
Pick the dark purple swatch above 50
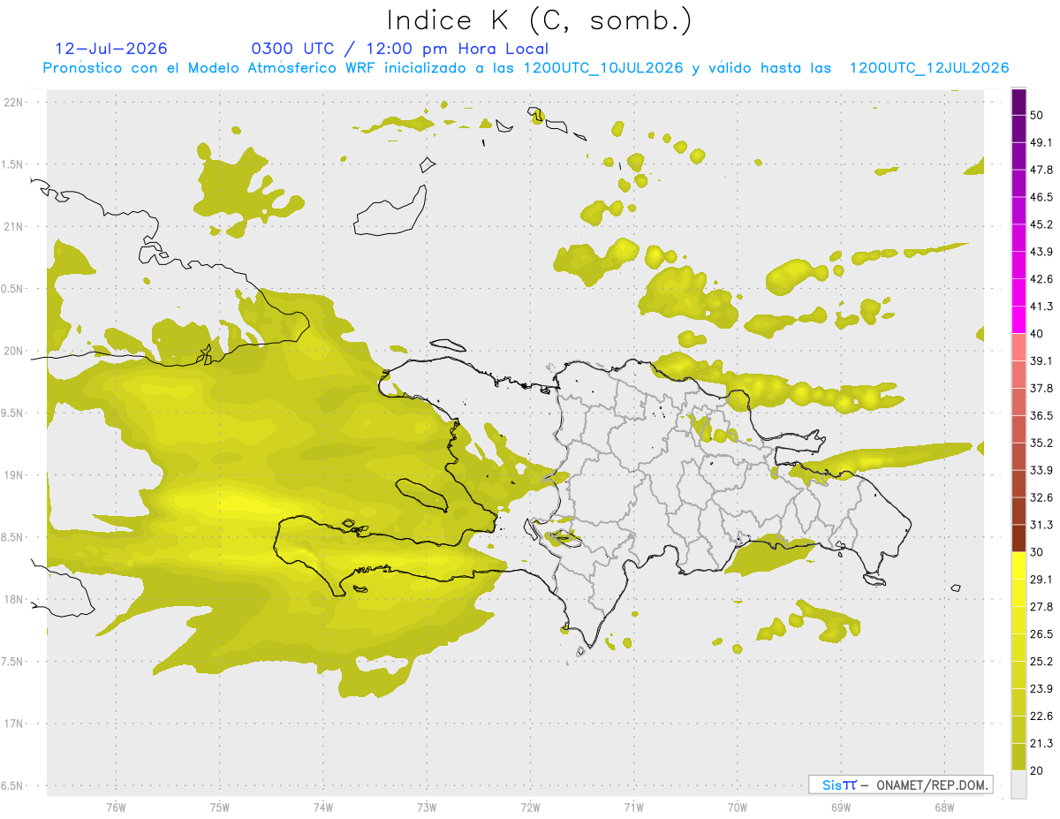(1018, 102)
